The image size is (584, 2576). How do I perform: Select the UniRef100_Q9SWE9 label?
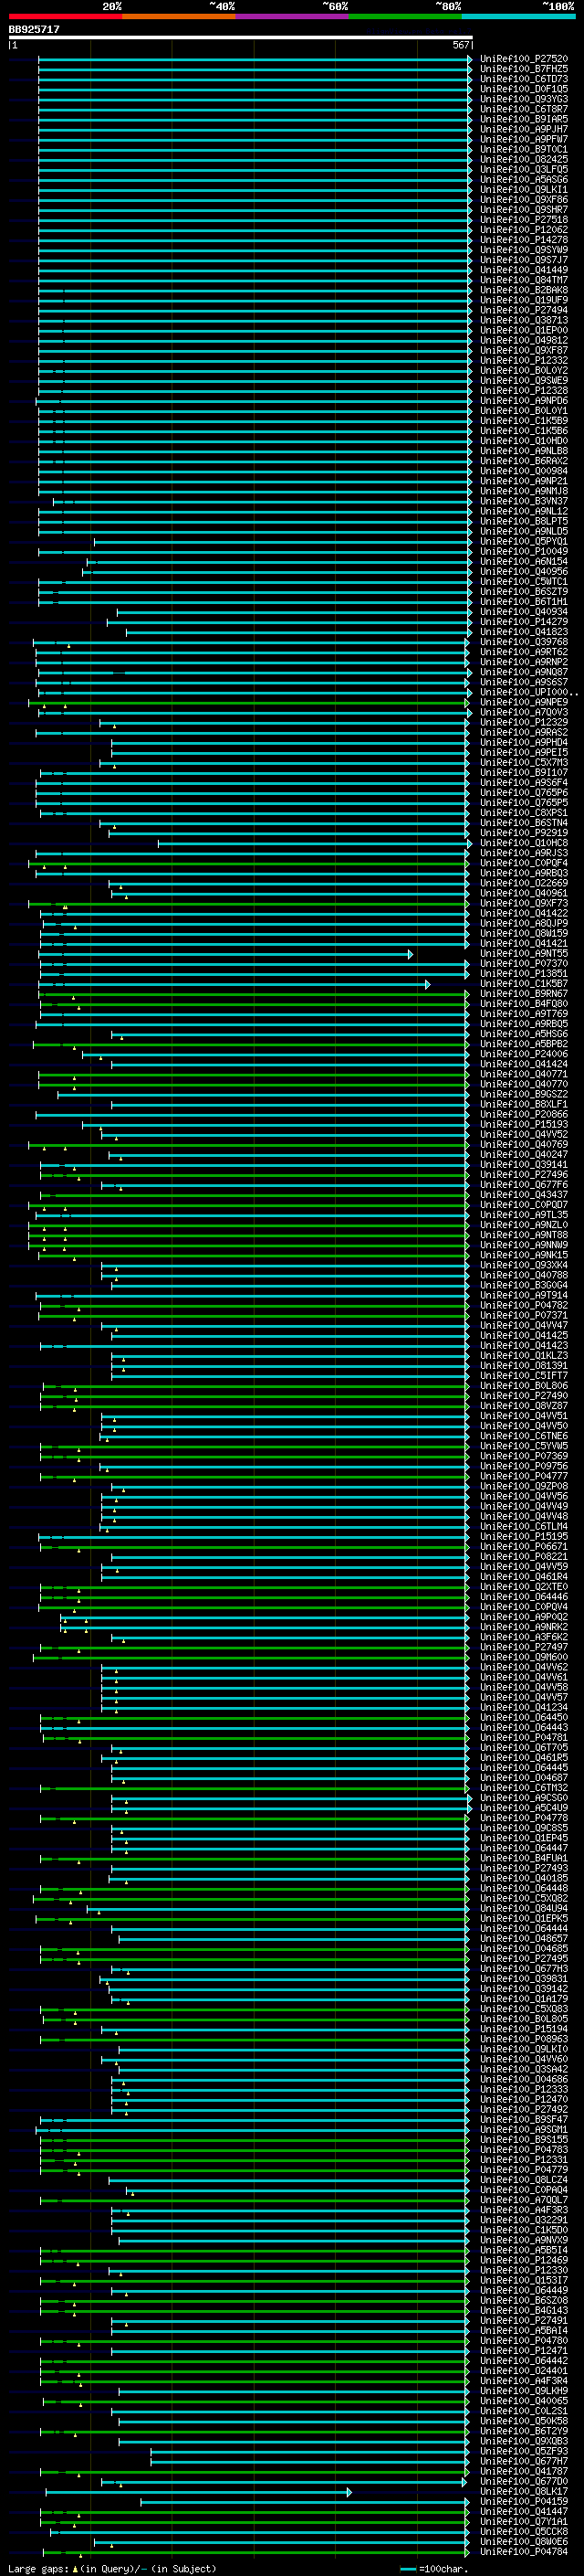pyautogui.click(x=524, y=380)
